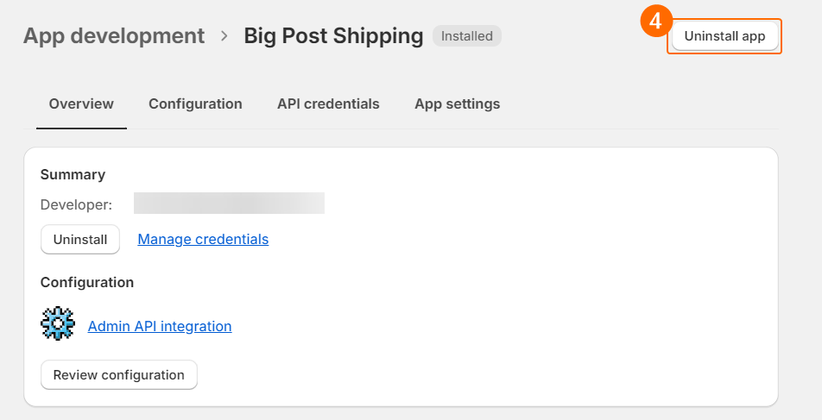
Task: Follow the Admin API integration link
Action: 160,327
